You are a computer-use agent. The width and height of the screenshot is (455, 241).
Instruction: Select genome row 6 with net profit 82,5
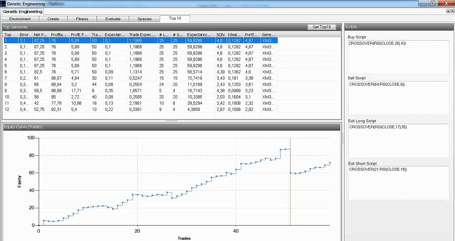pos(140,72)
